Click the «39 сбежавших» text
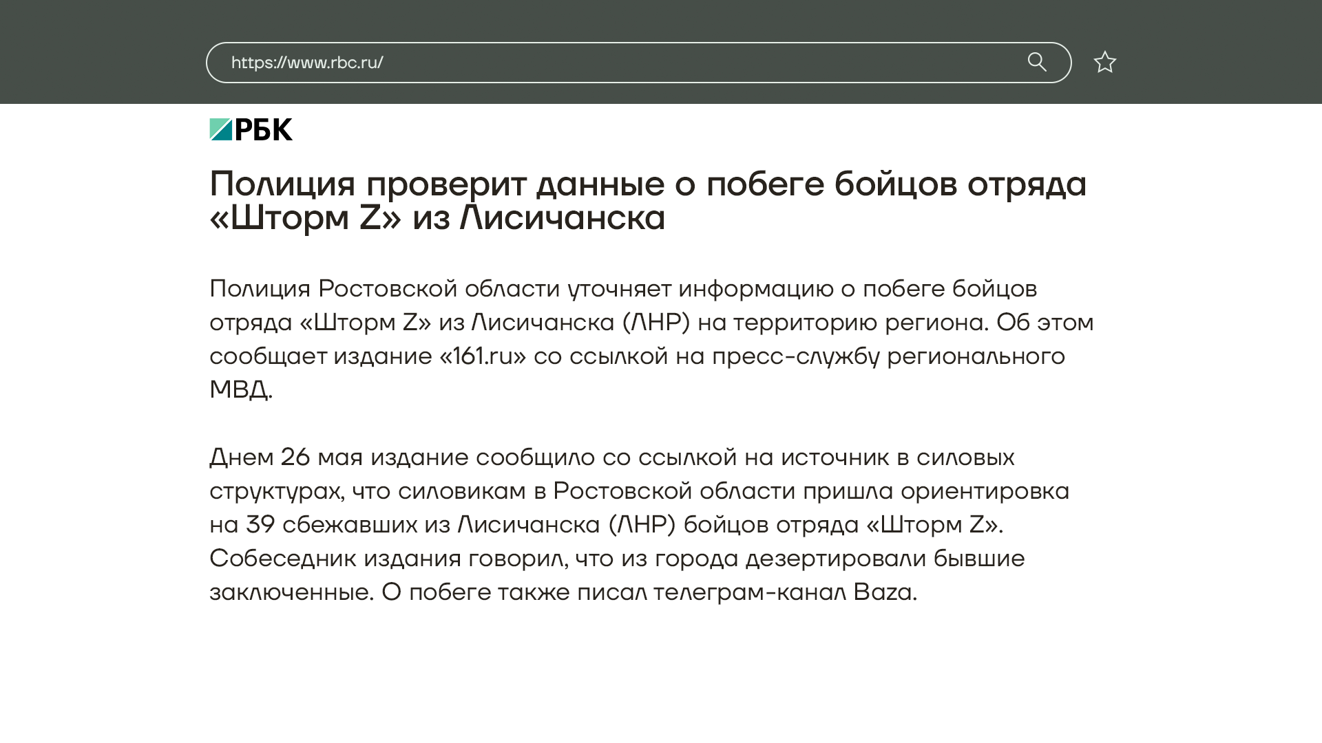The height and width of the screenshot is (743, 1322). pos(330,525)
